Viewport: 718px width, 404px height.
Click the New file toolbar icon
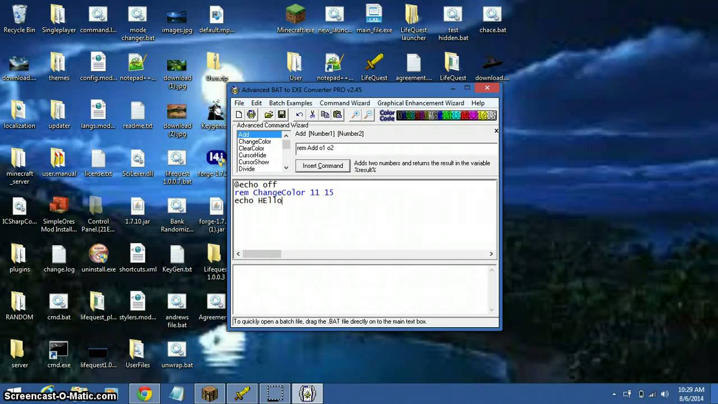[239, 115]
